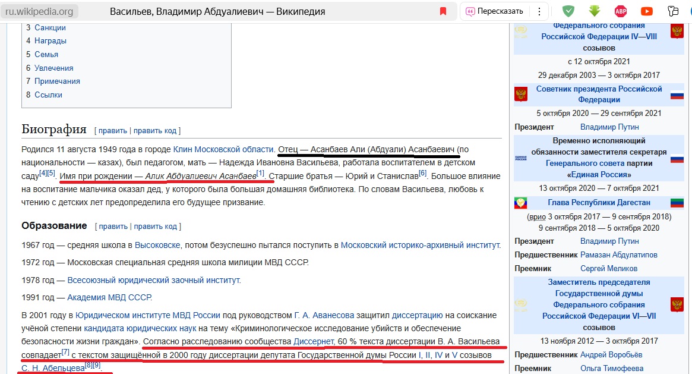Click the врио abbreviation in Dagestan dates
692x374 pixels.
pos(537,217)
